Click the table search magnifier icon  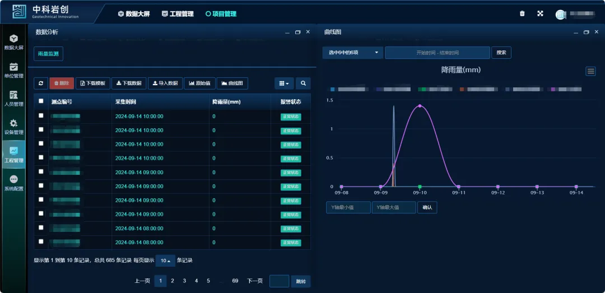coord(303,83)
